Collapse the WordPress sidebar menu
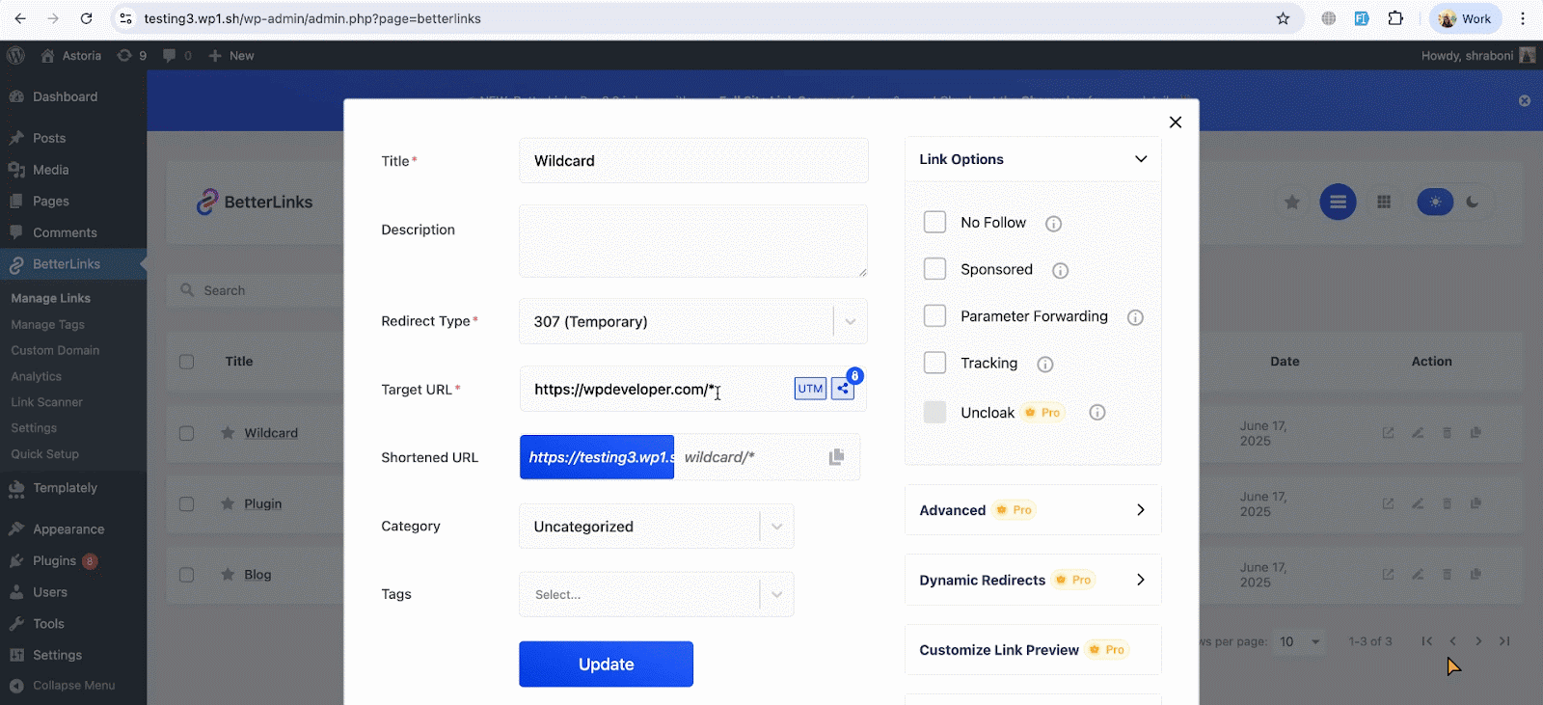 tap(63, 686)
